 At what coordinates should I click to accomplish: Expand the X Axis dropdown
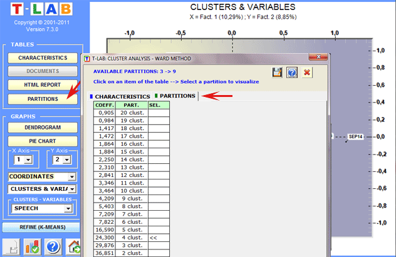pyautogui.click(x=28, y=159)
